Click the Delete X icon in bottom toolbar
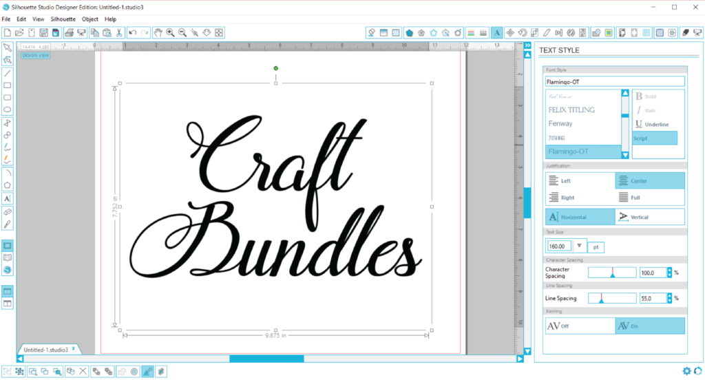The width and height of the screenshot is (705, 380). 83,372
